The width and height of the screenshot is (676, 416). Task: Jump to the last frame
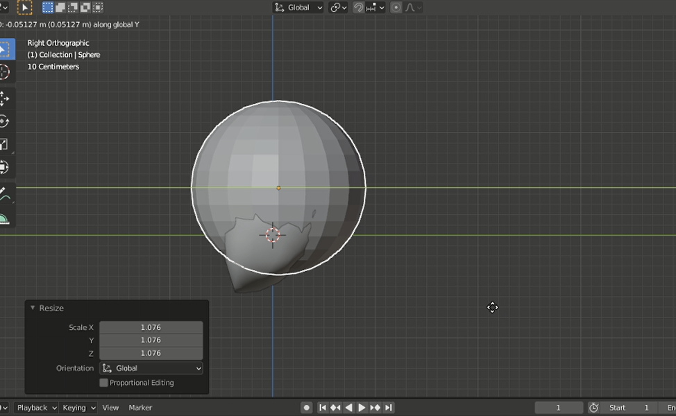(x=389, y=408)
